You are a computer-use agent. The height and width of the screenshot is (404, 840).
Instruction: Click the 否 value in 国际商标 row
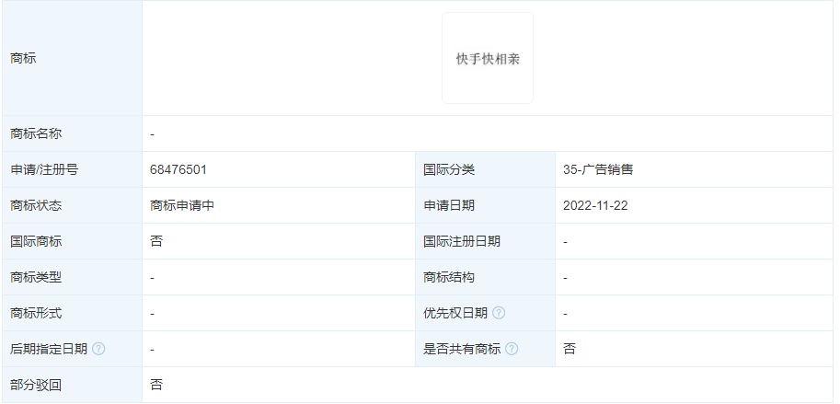156,242
